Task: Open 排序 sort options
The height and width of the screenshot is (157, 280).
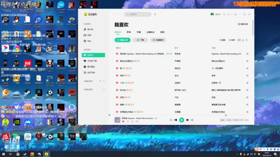Action: click(232, 40)
